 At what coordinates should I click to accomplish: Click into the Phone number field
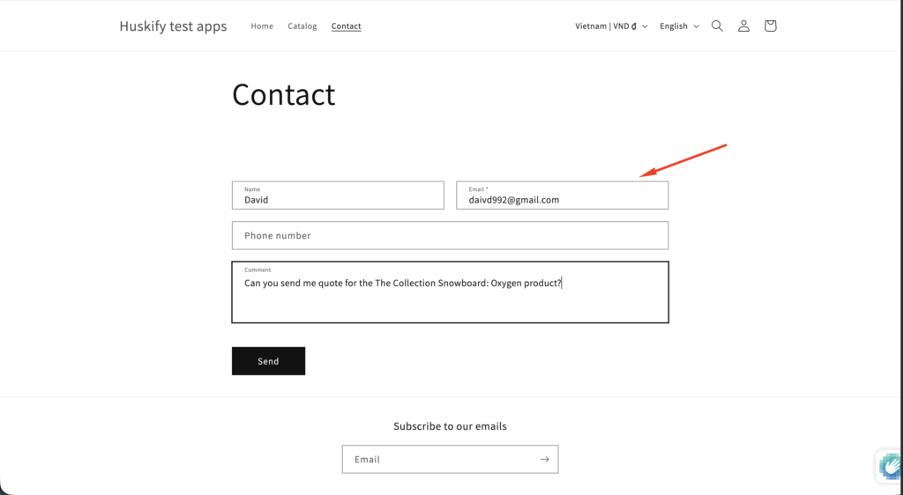pos(450,235)
